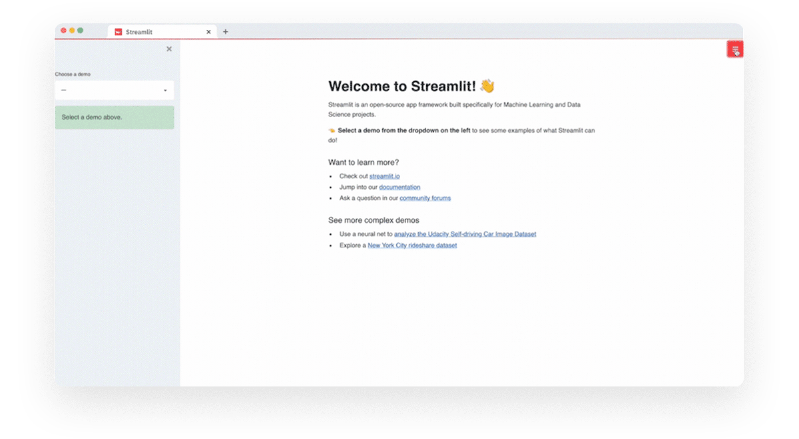The image size is (799, 439).
Task: Click the green maximize window button
Action: click(x=81, y=31)
